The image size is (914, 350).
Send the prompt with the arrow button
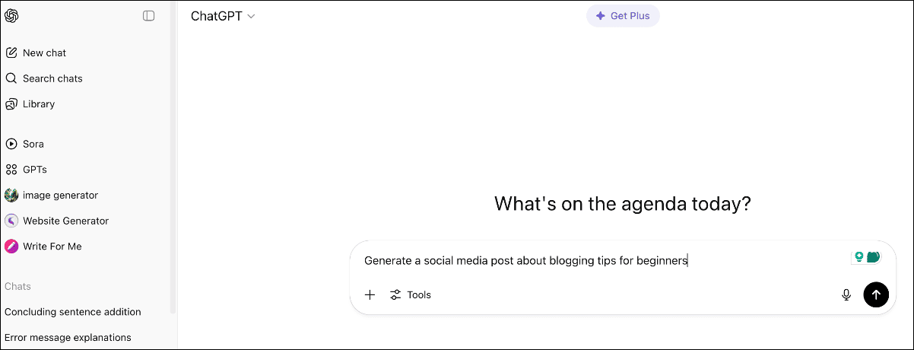(x=876, y=295)
